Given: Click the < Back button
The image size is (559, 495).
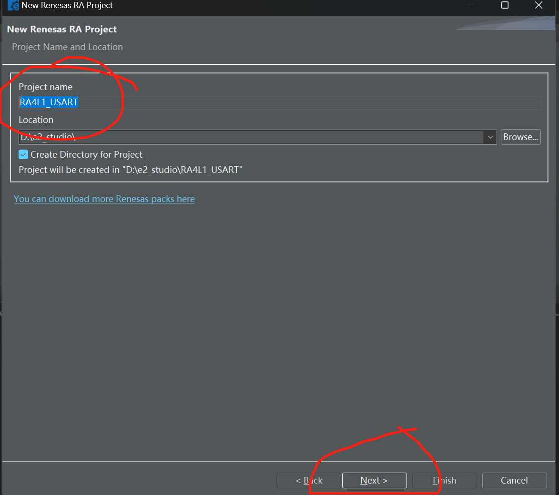Looking at the screenshot, I should point(309,480).
